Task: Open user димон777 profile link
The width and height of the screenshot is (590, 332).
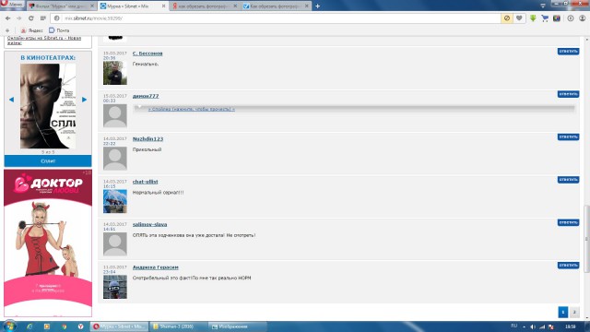Action: 146,96
